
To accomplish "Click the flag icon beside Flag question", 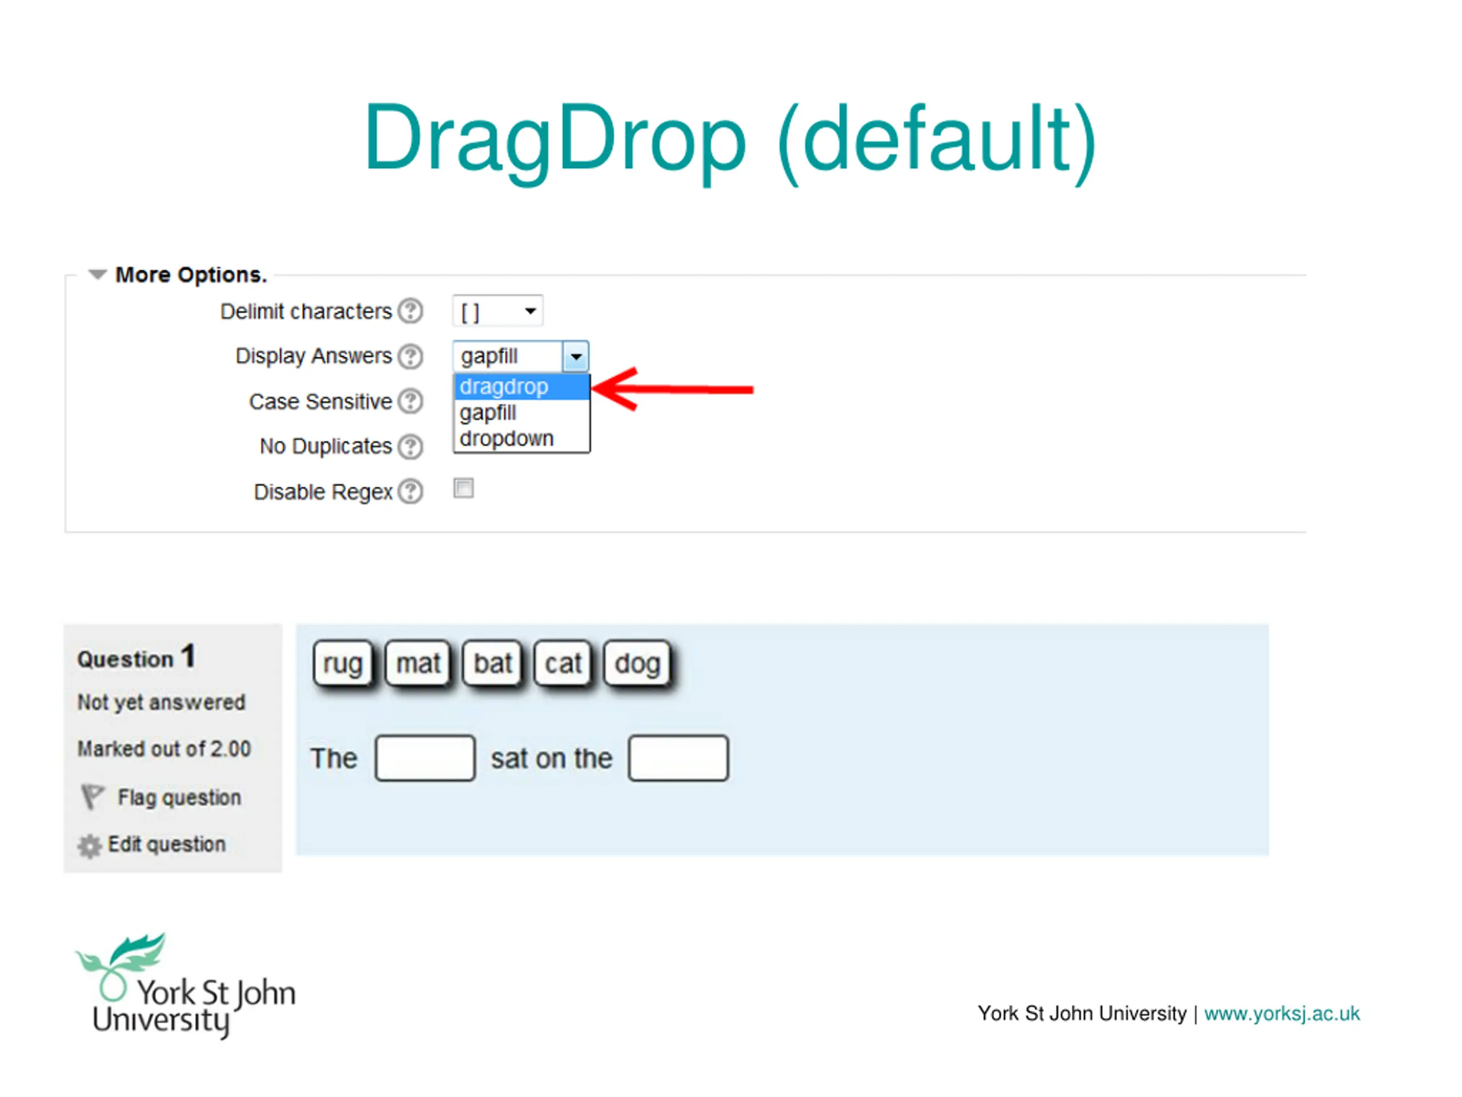I will click(x=92, y=798).
